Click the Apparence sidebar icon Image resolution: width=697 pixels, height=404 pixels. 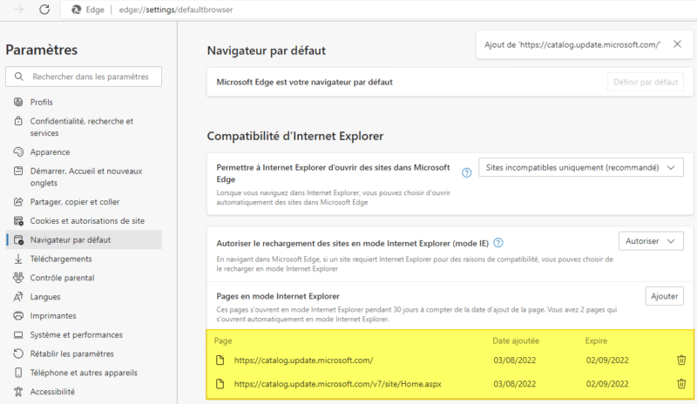(18, 152)
